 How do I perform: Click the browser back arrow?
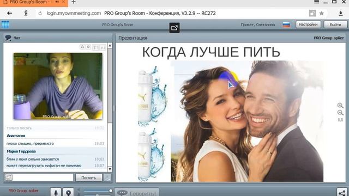tap(10, 13)
